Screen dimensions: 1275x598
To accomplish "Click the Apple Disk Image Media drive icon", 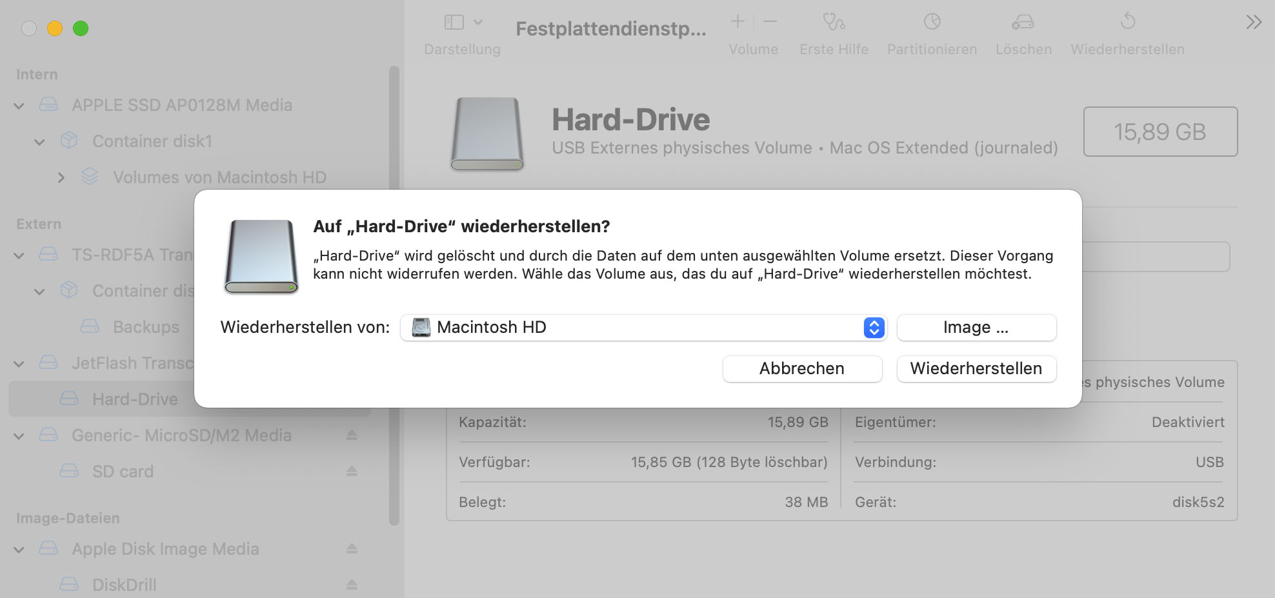I will point(48,548).
